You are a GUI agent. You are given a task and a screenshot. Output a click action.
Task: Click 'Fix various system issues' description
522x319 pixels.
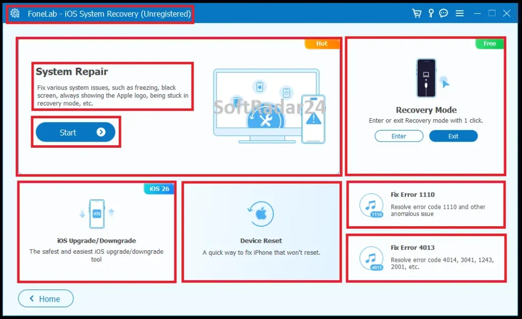[x=113, y=95]
